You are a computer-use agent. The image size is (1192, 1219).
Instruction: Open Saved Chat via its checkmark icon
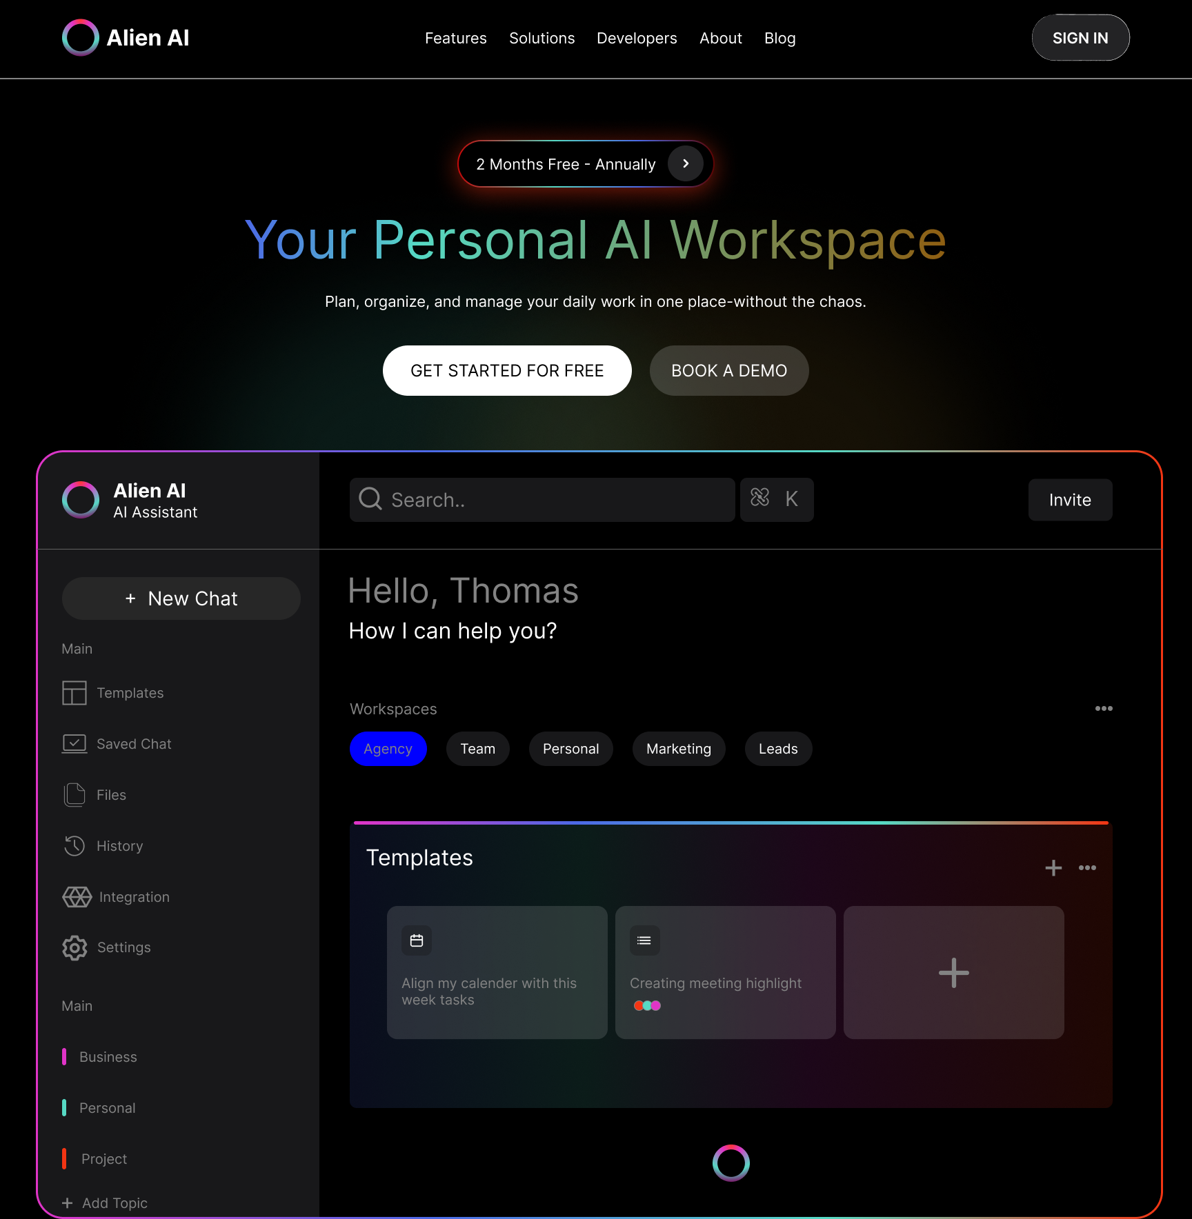[74, 743]
